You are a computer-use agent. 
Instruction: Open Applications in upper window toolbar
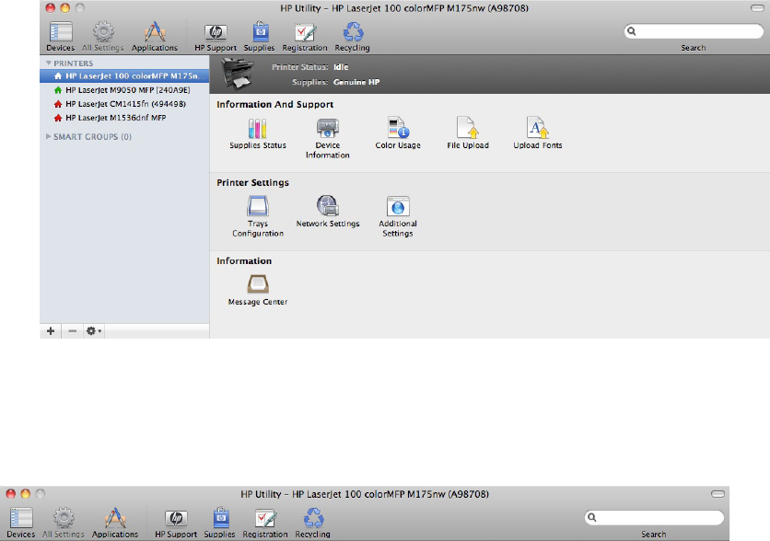click(x=154, y=36)
